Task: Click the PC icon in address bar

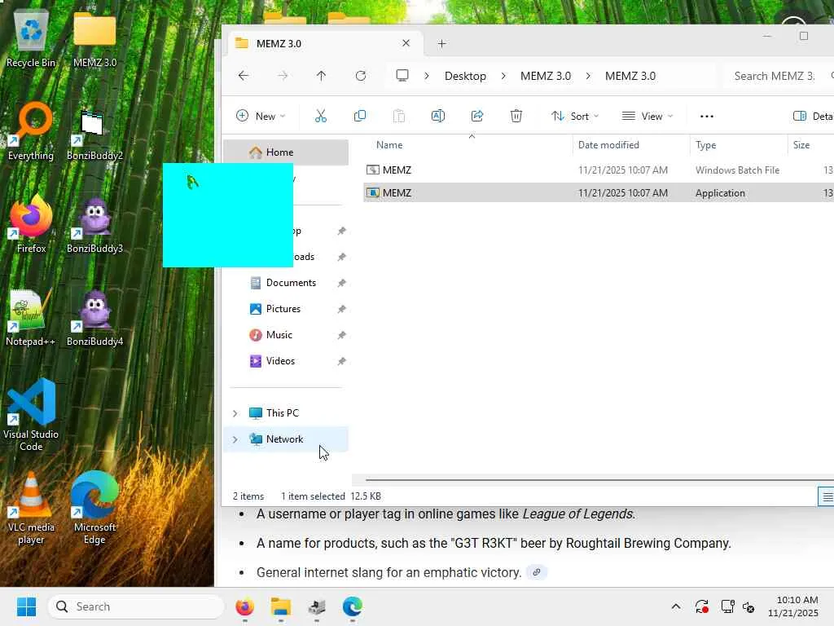Action: (402, 76)
